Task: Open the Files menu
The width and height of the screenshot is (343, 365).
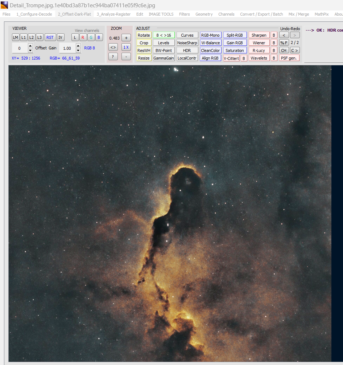Action: pyautogui.click(x=7, y=14)
